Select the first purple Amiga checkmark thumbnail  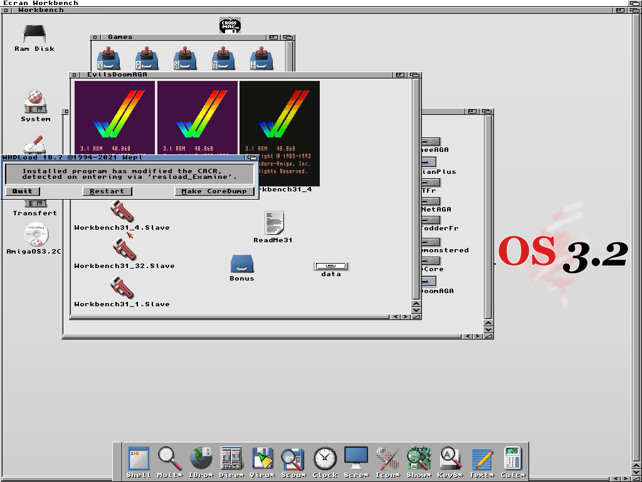pyautogui.click(x=114, y=117)
